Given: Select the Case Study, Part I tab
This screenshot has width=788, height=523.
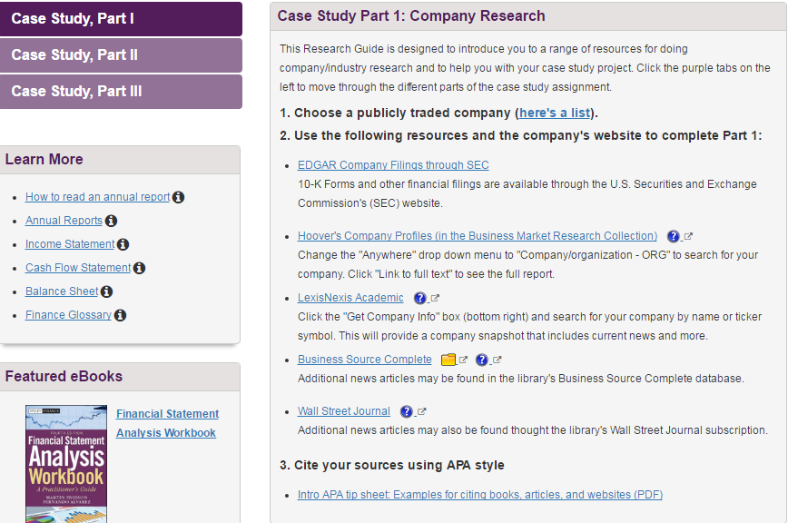Looking at the screenshot, I should [121, 18].
